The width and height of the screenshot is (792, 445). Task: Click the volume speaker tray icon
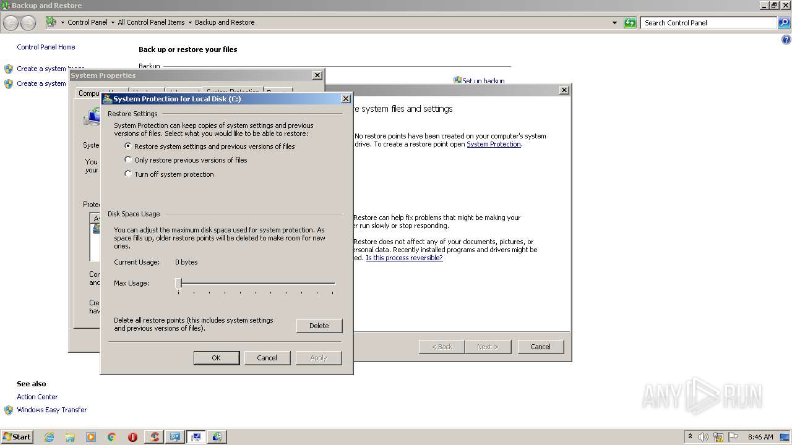pos(704,437)
